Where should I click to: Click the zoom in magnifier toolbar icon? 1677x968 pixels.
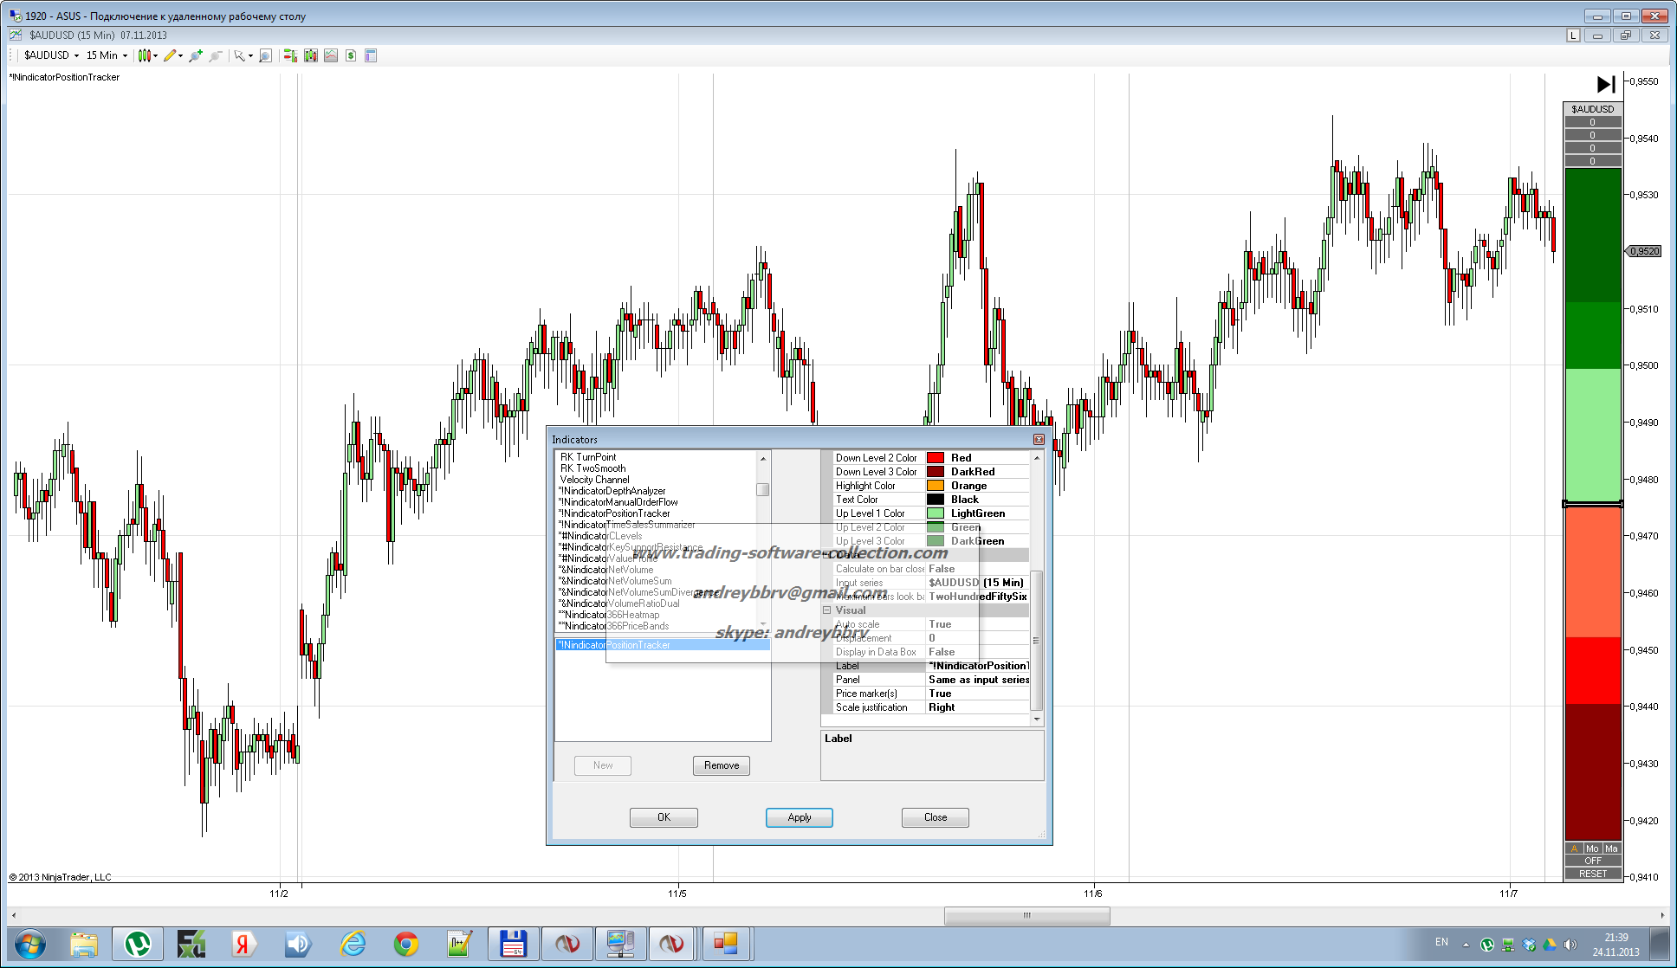click(x=195, y=55)
